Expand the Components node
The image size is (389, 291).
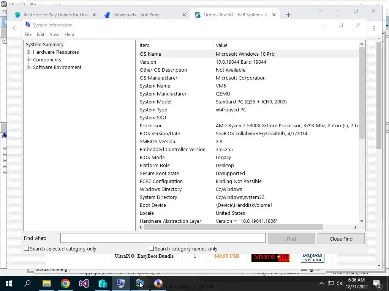29,59
